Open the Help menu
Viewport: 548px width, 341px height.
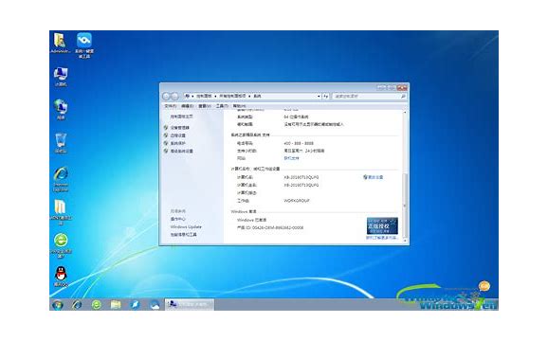pos(240,106)
